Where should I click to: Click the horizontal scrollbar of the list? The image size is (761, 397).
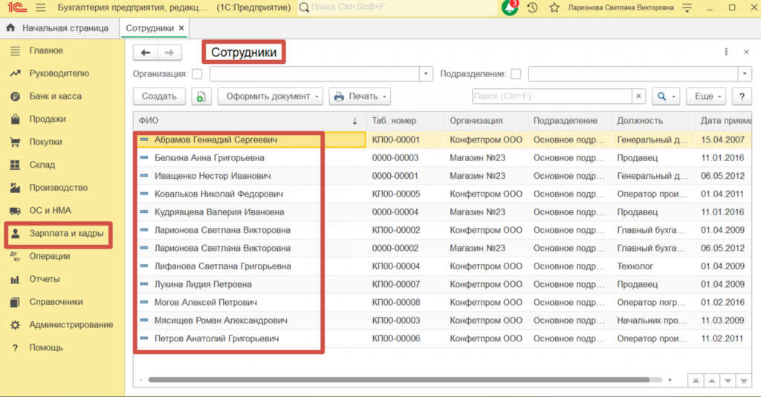(x=398, y=380)
